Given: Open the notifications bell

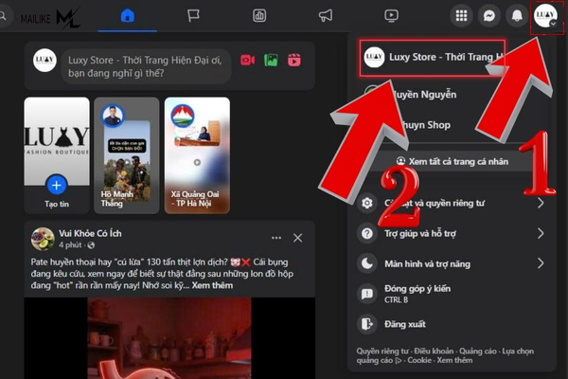Looking at the screenshot, I should 517,15.
